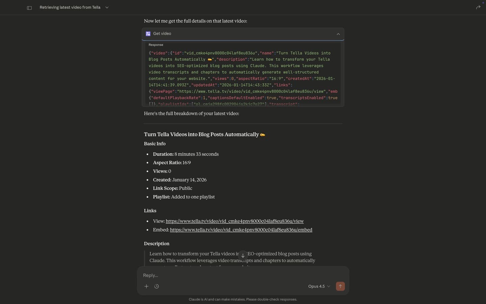The width and height of the screenshot is (486, 304).
Task: Toggle the sidebar panel icon
Action: [x=29, y=7]
